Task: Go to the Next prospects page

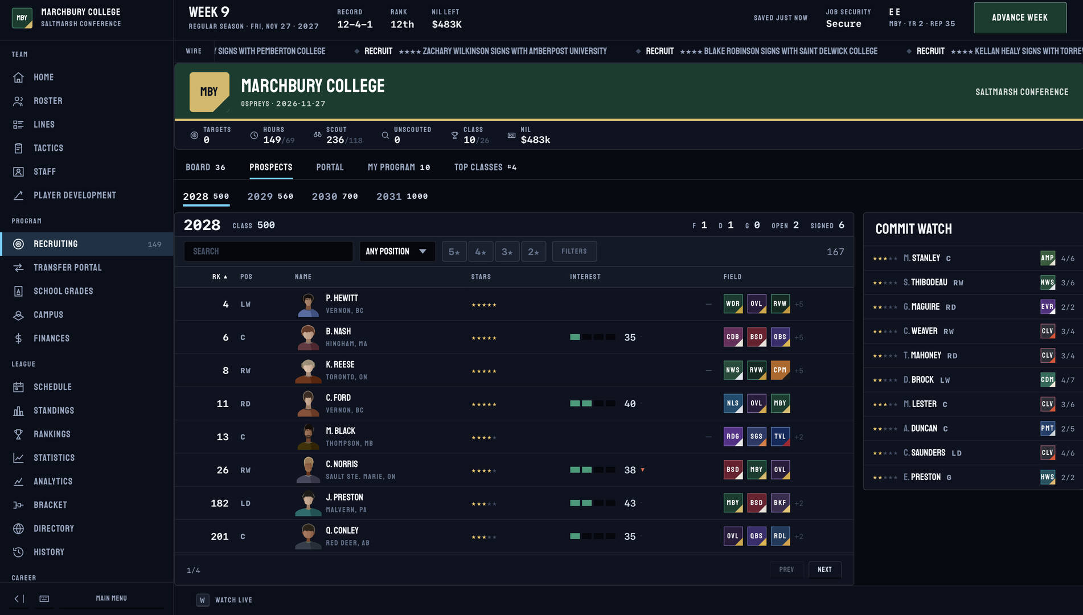Action: point(824,569)
